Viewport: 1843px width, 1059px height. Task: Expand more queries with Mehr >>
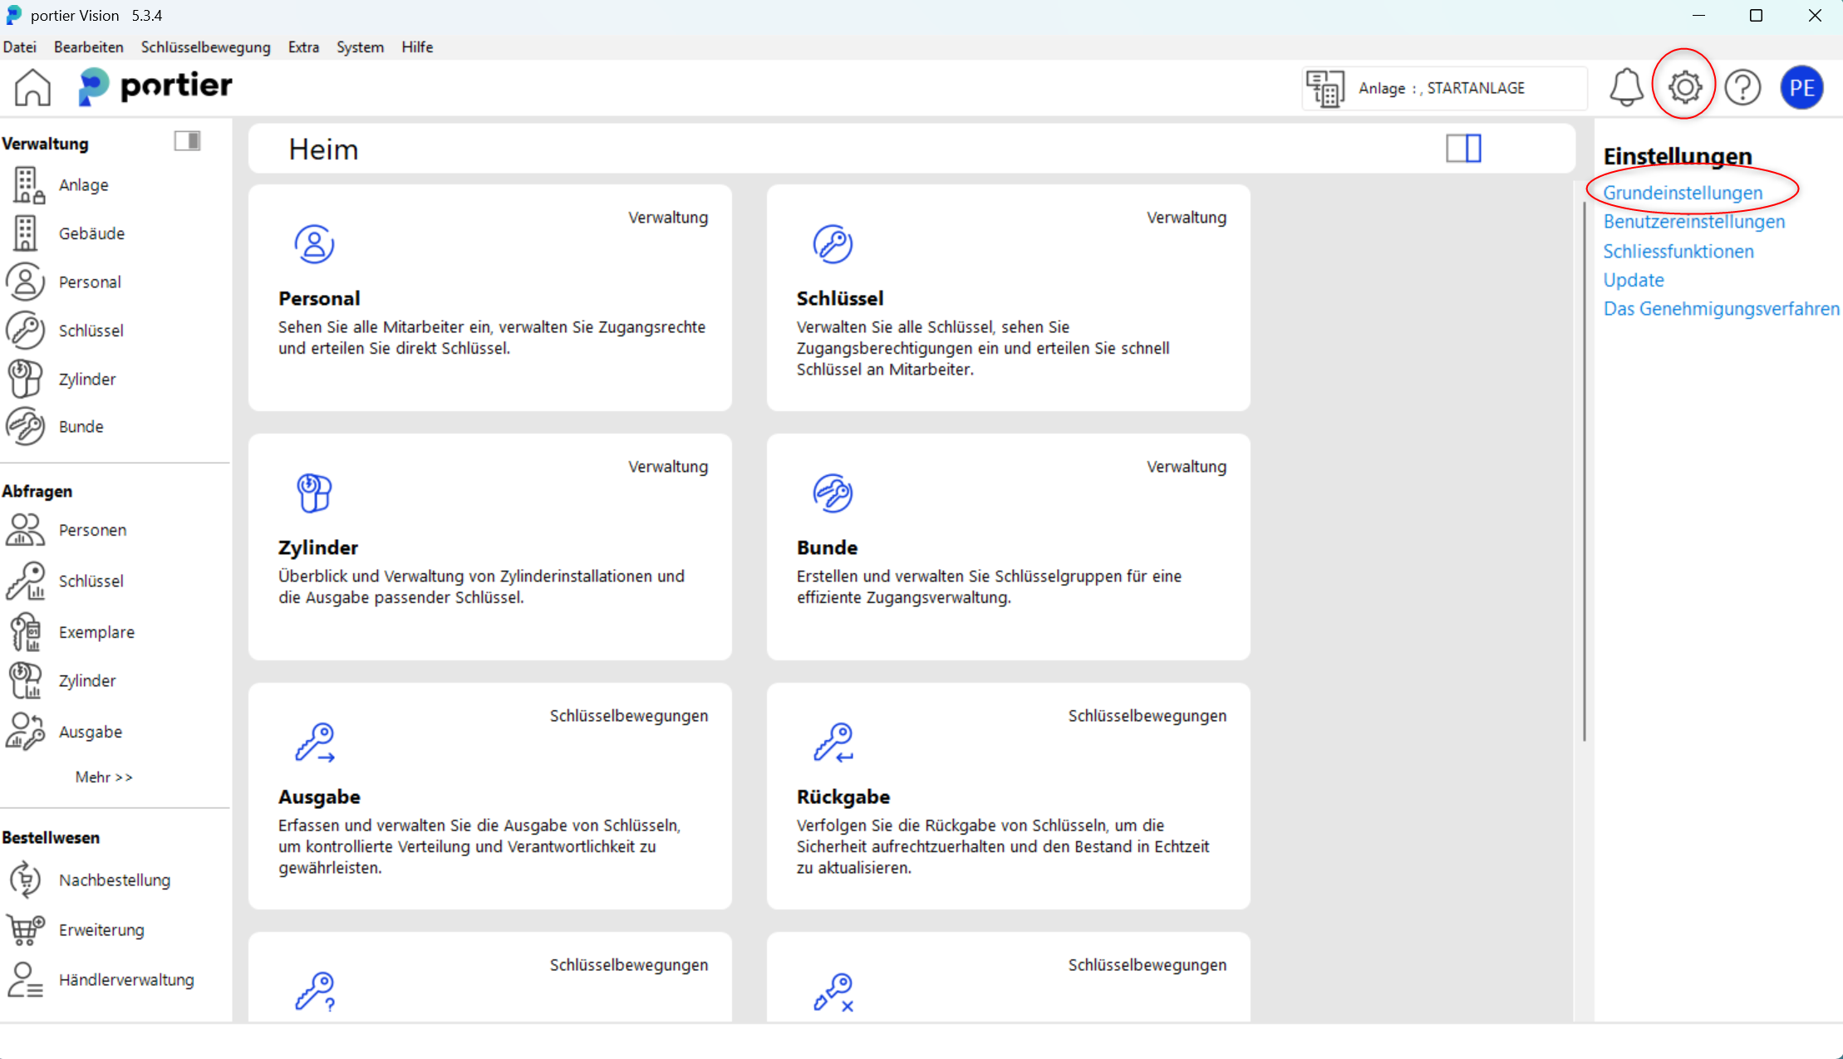[x=104, y=777]
